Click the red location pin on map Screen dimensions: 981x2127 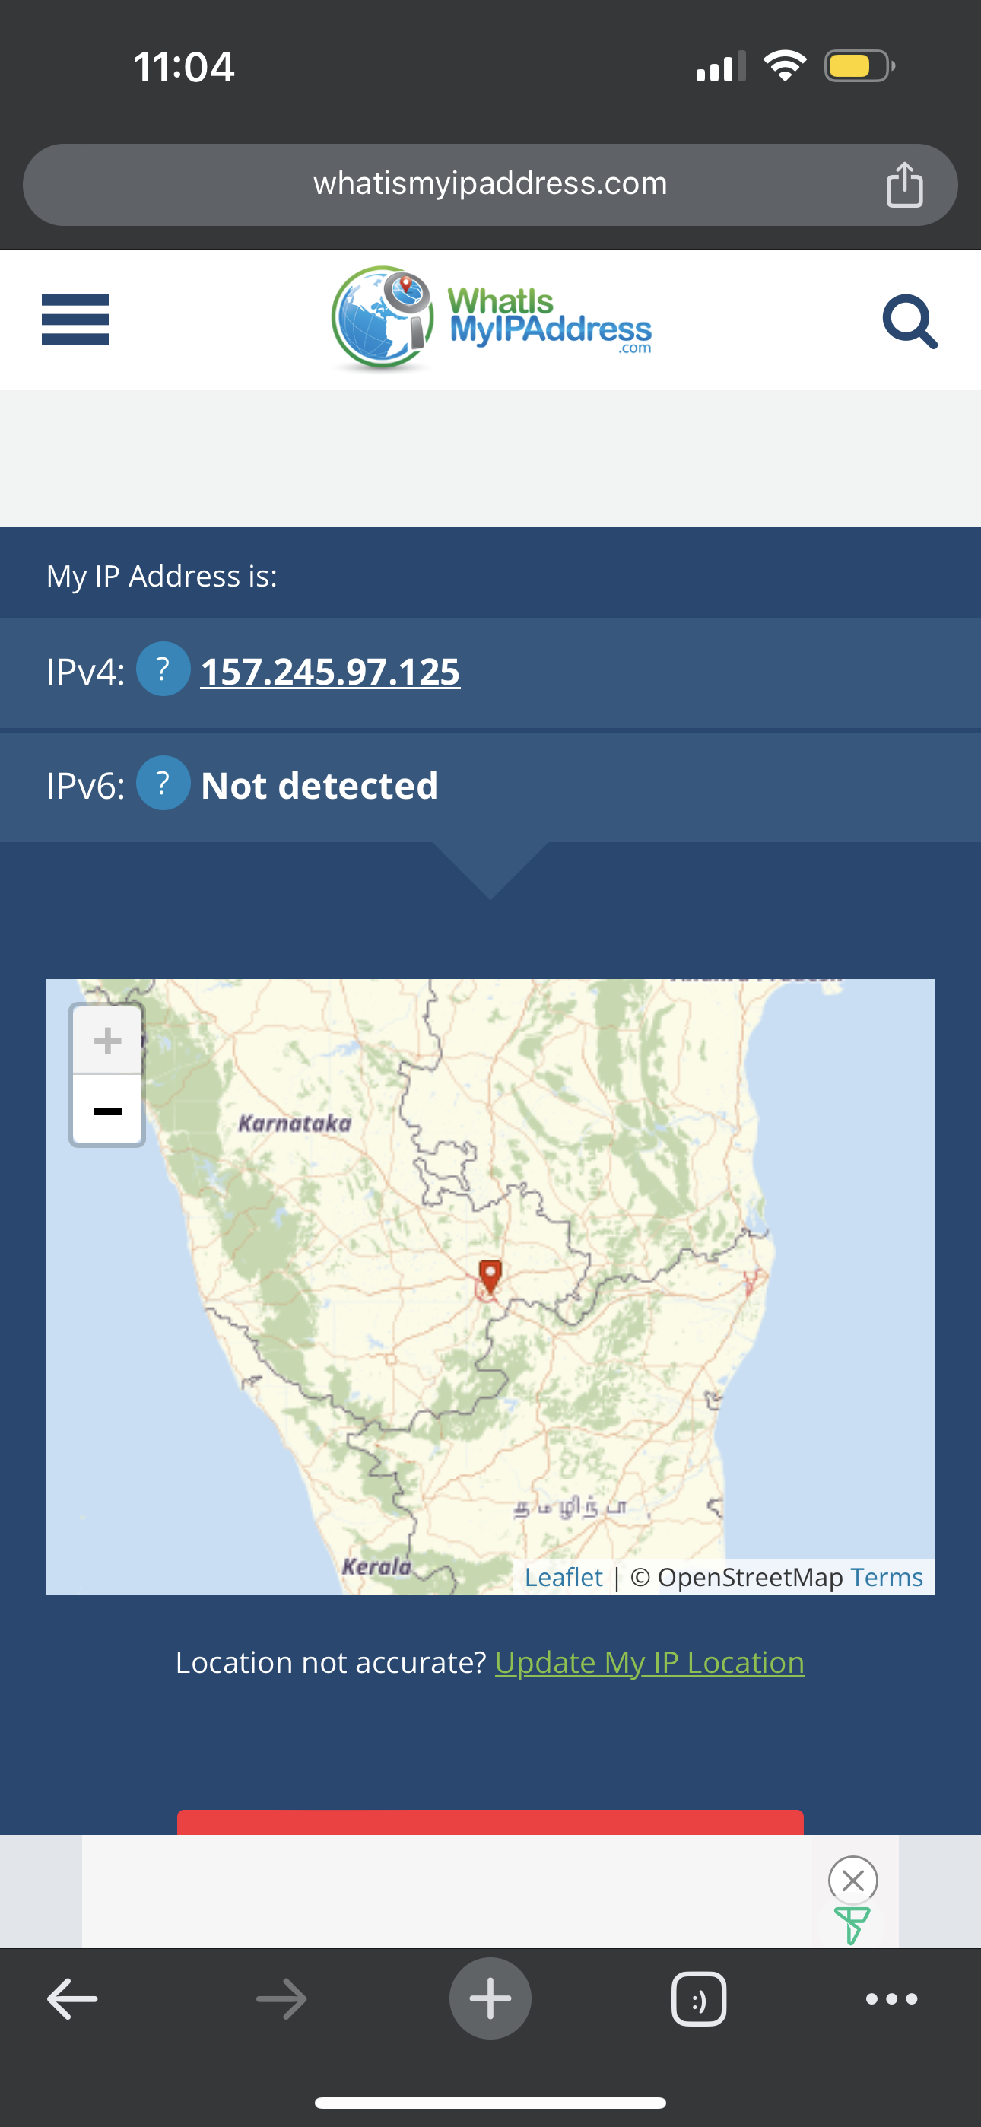tap(490, 1276)
